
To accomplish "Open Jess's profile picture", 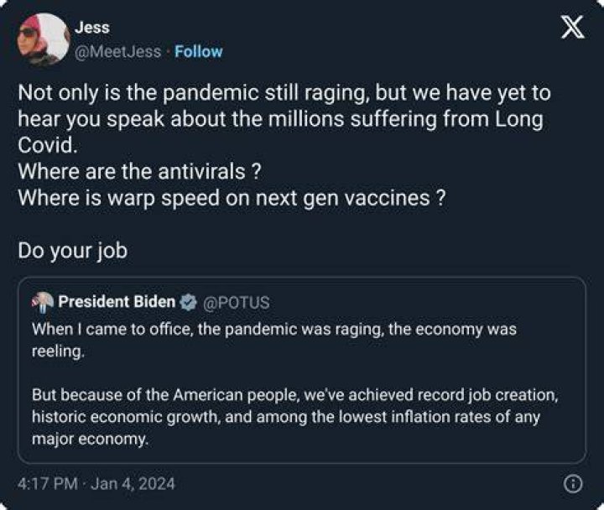I will [43, 39].
